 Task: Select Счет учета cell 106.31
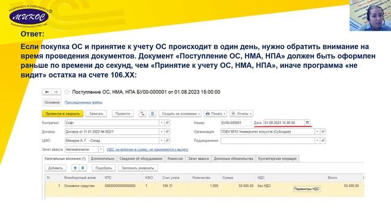click(167, 186)
